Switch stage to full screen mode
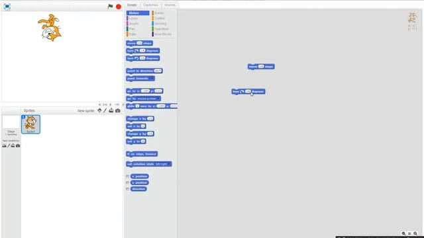 coord(7,7)
